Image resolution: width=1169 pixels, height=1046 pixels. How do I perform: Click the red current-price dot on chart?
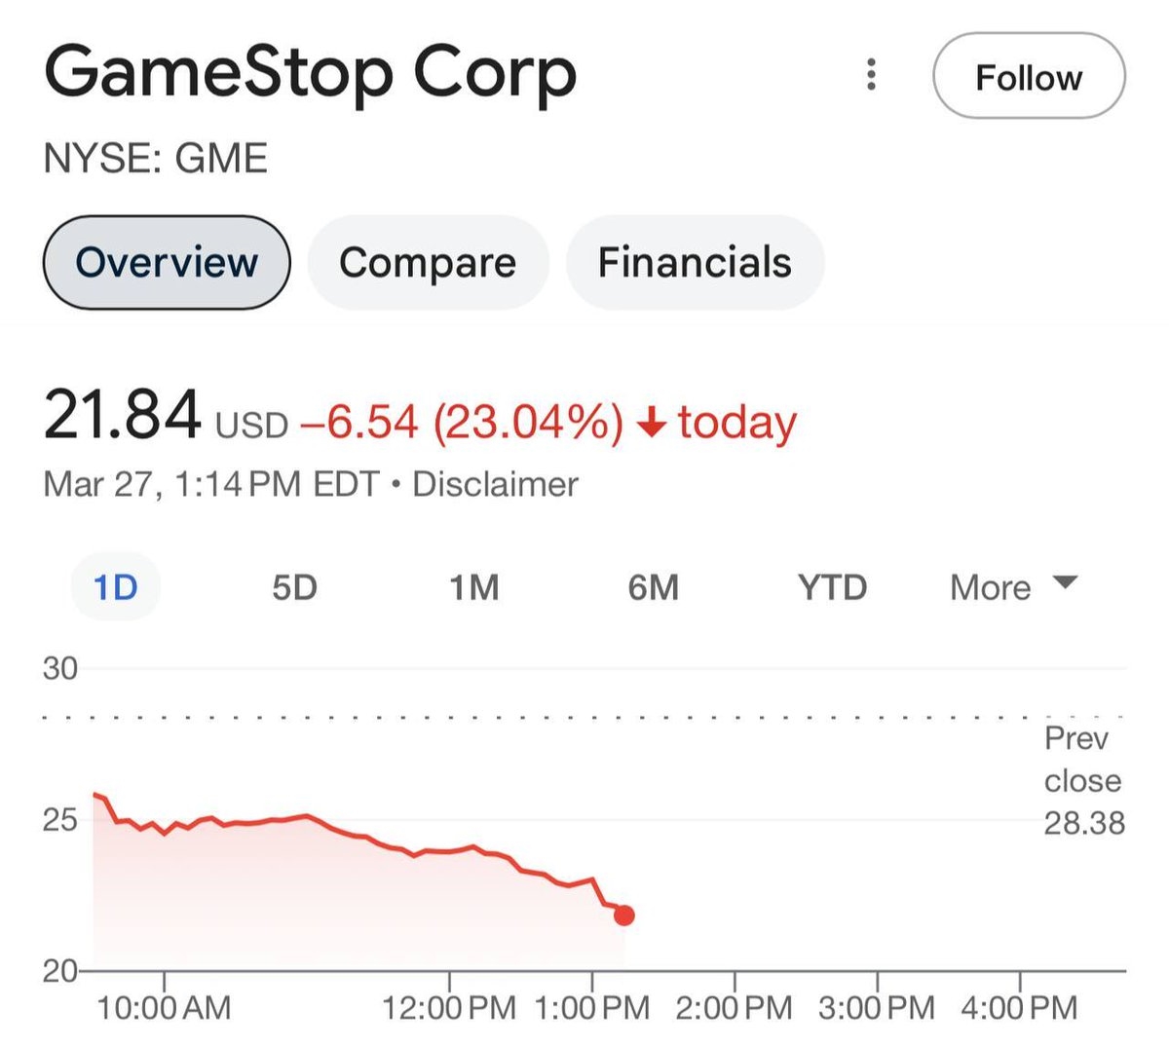pyautogui.click(x=624, y=915)
